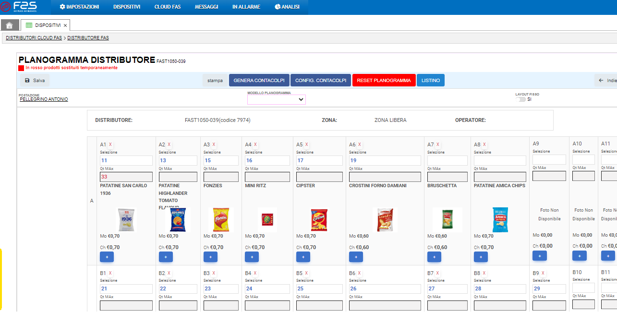Open the MESSAGGI menu
The height and width of the screenshot is (312, 617).
click(206, 7)
